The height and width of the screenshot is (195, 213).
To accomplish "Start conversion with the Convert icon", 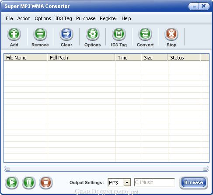I will click(145, 34).
